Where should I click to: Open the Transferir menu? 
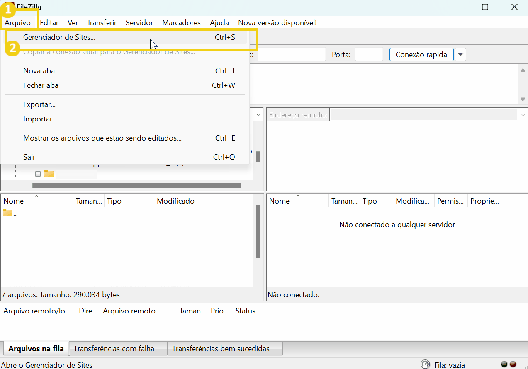[102, 23]
